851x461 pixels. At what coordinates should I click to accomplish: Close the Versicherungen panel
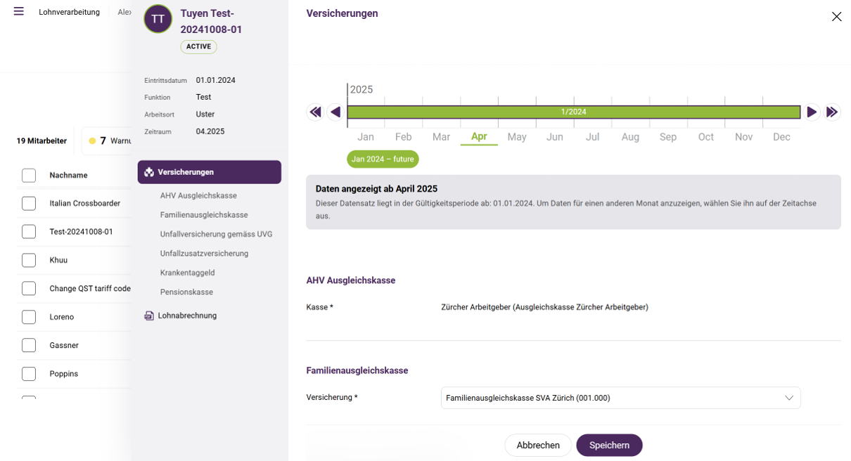point(836,17)
